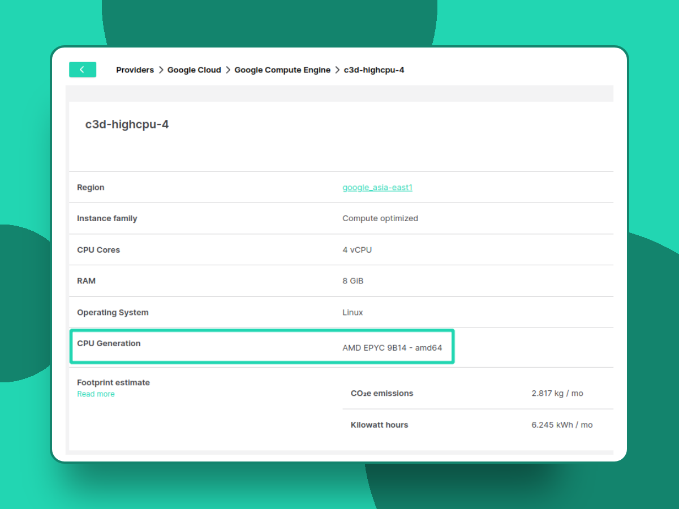Open the Providers breadcrumb

(135, 70)
